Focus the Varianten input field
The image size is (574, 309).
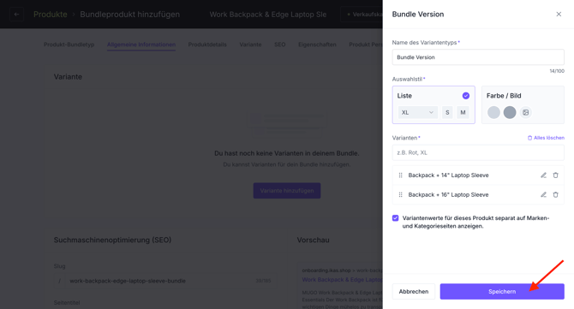pos(478,153)
